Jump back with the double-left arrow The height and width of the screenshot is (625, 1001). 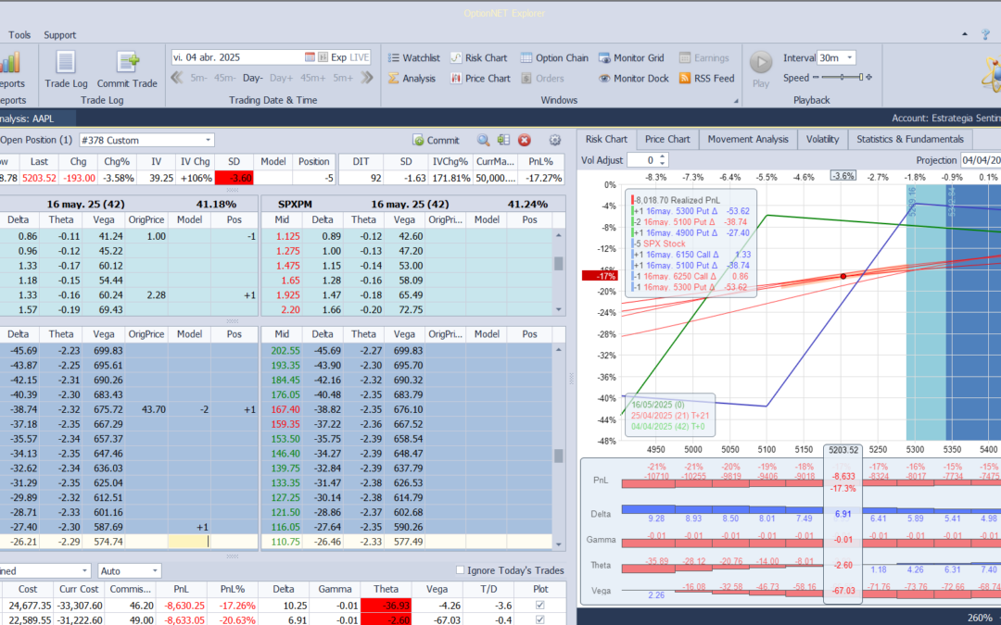pyautogui.click(x=177, y=78)
